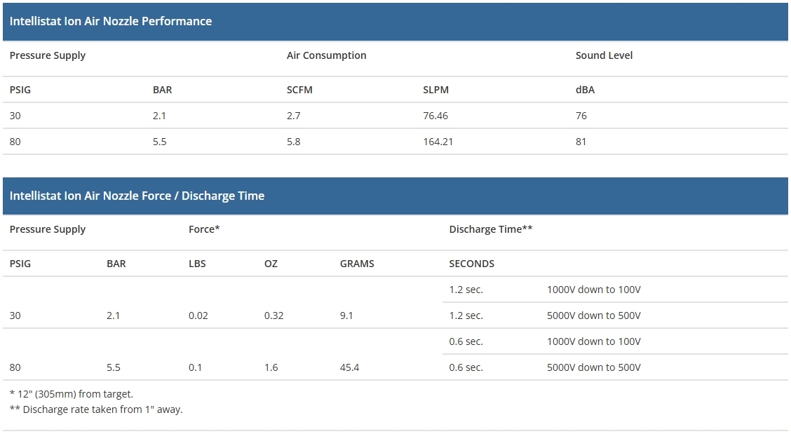The height and width of the screenshot is (434, 791).
Task: Select the 'SCFM' column label
Action: [299, 90]
